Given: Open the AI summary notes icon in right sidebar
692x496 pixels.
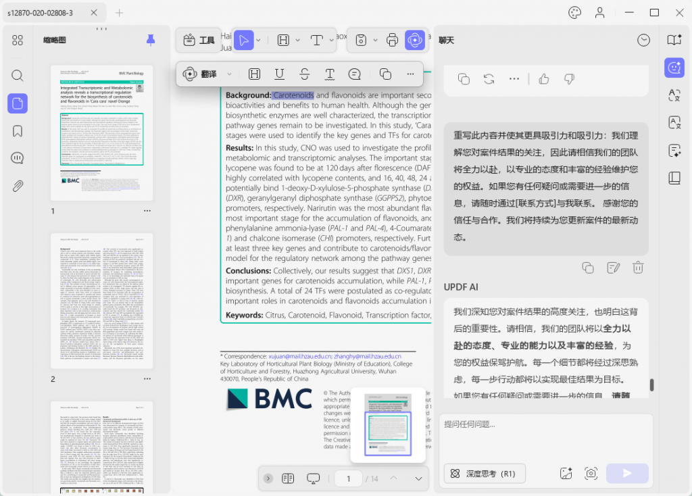Looking at the screenshot, I should [674, 151].
